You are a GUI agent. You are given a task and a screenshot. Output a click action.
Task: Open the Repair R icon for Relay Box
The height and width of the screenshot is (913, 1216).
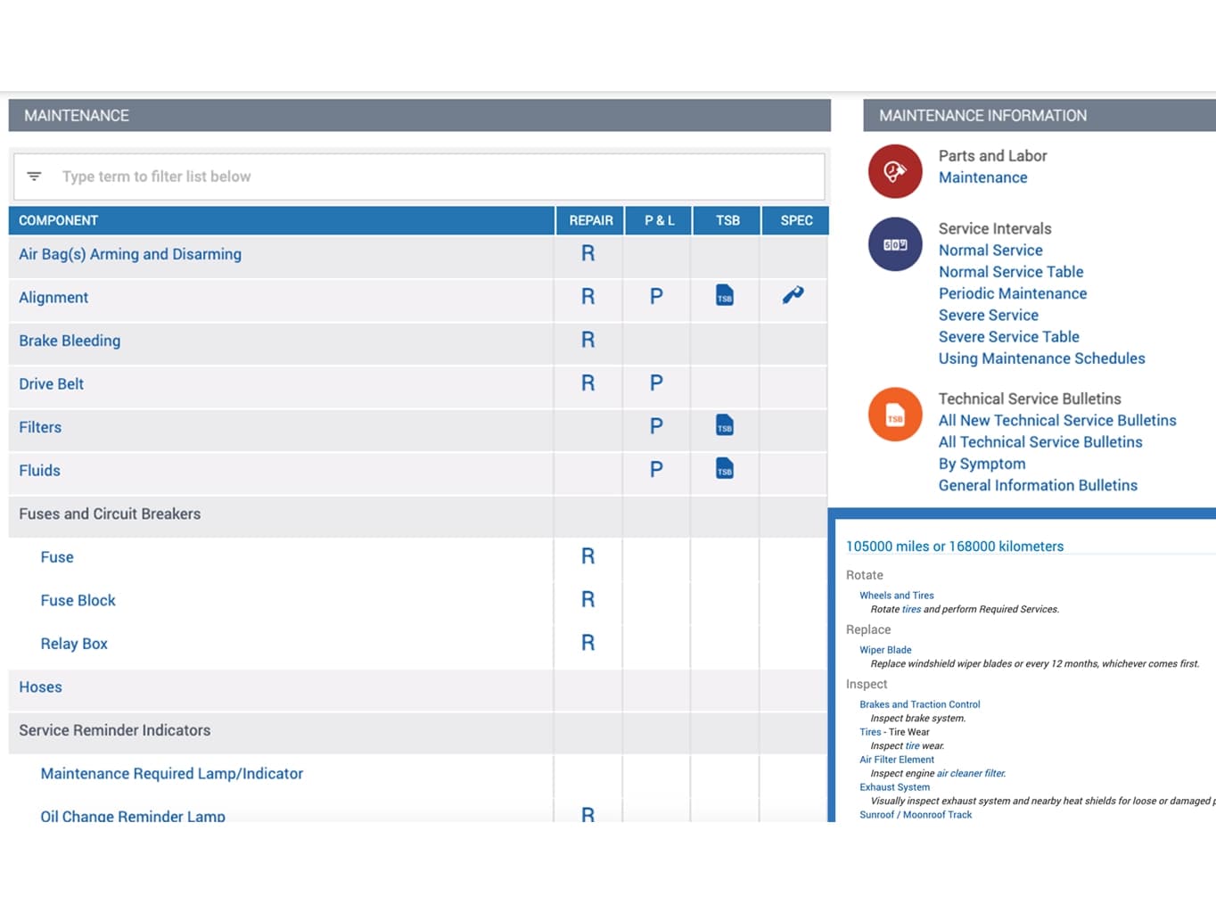(x=587, y=643)
